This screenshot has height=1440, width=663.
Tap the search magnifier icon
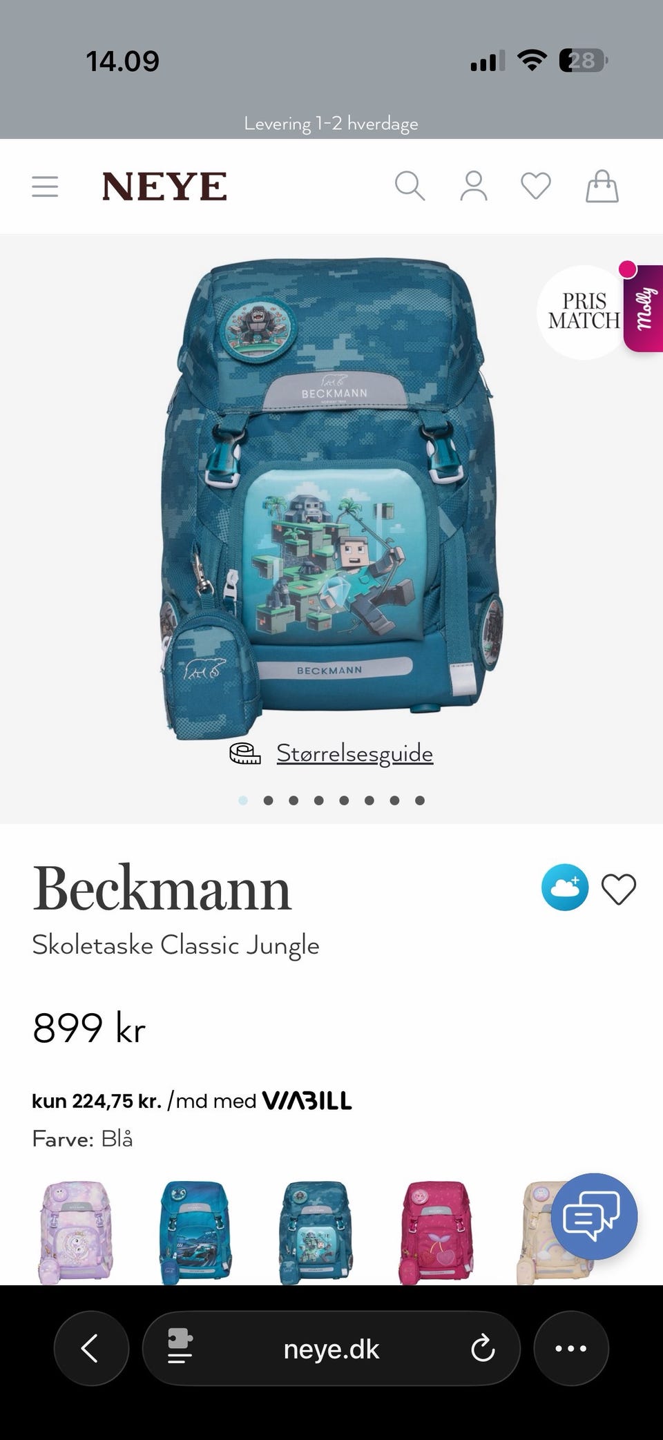coord(410,186)
